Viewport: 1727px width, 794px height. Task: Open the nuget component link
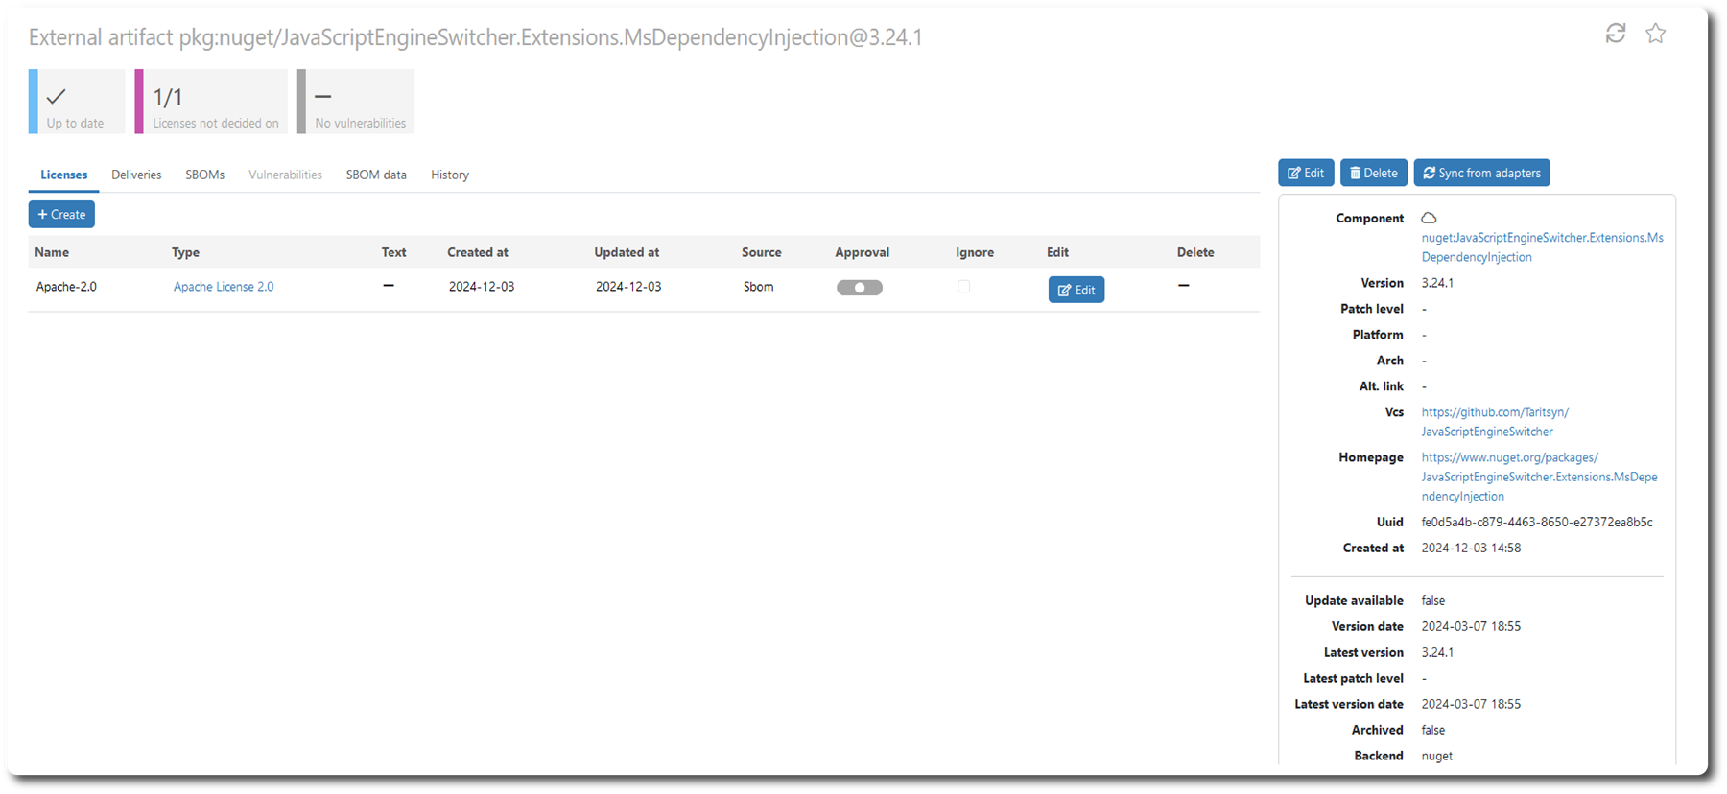pos(1542,247)
